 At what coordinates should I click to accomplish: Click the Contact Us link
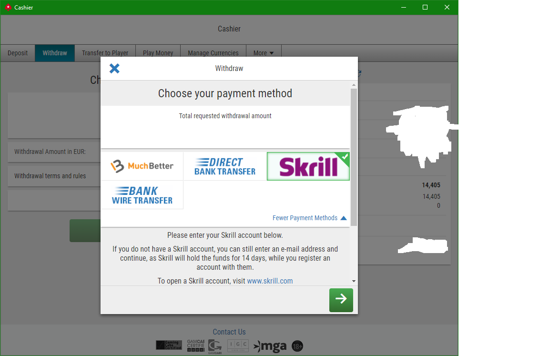click(x=229, y=332)
